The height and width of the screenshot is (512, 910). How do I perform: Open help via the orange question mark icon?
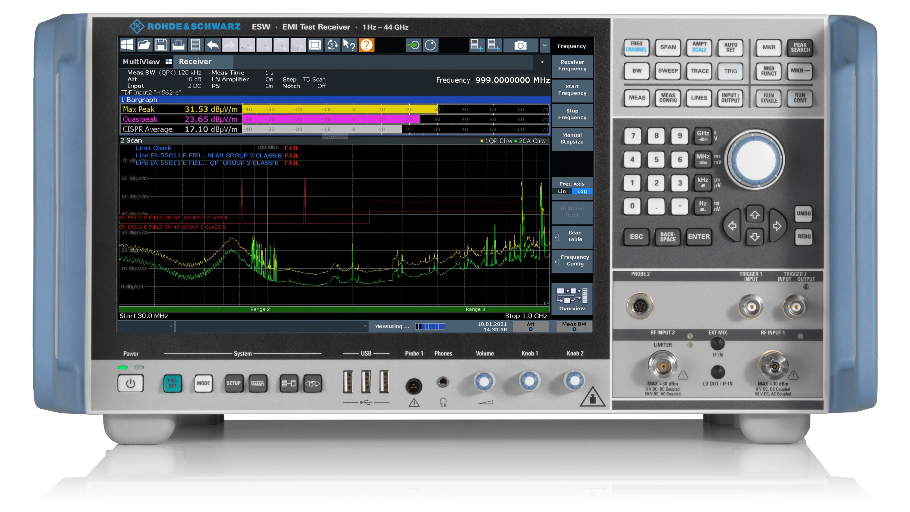[x=366, y=46]
